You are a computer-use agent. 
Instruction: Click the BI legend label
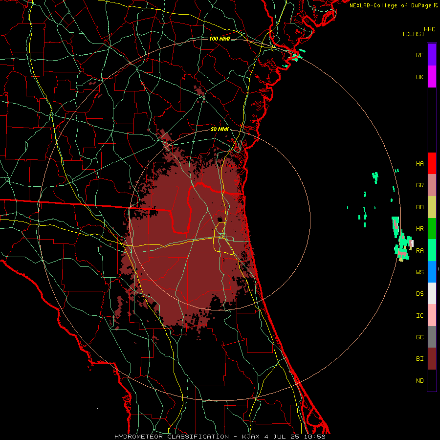point(419,359)
